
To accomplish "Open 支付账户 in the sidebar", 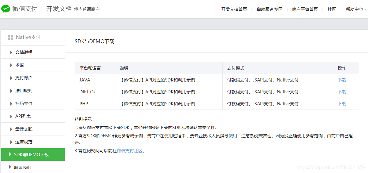I will point(24,78).
